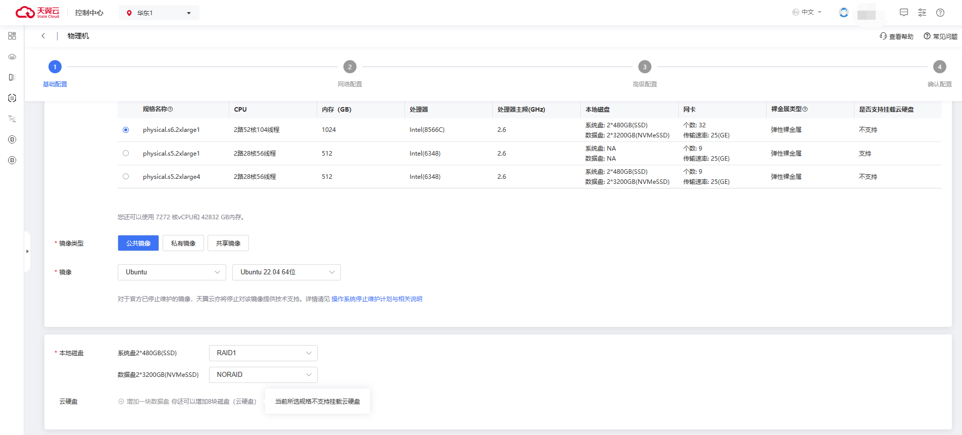Open the cloud server sidebar icon
Screen dimensions: 962x435
tap(12, 57)
